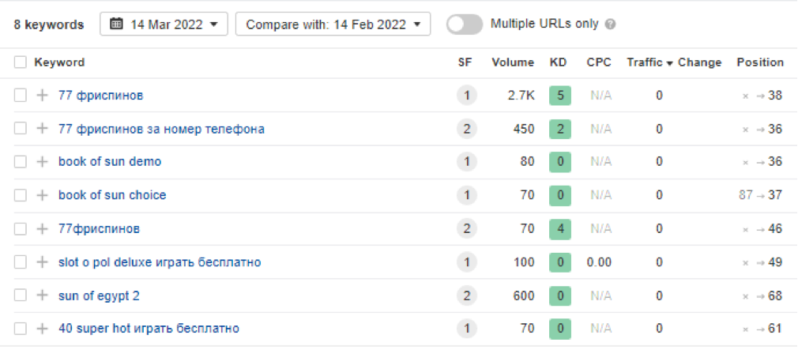Screen dimensions: 798x350
Task: Click the plus icon beside '77 фриспинов'
Action: click(x=43, y=96)
